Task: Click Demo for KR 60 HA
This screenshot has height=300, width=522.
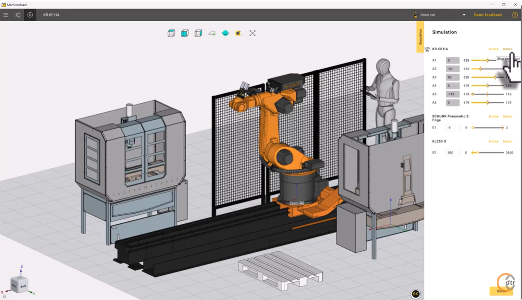Action: (507, 49)
